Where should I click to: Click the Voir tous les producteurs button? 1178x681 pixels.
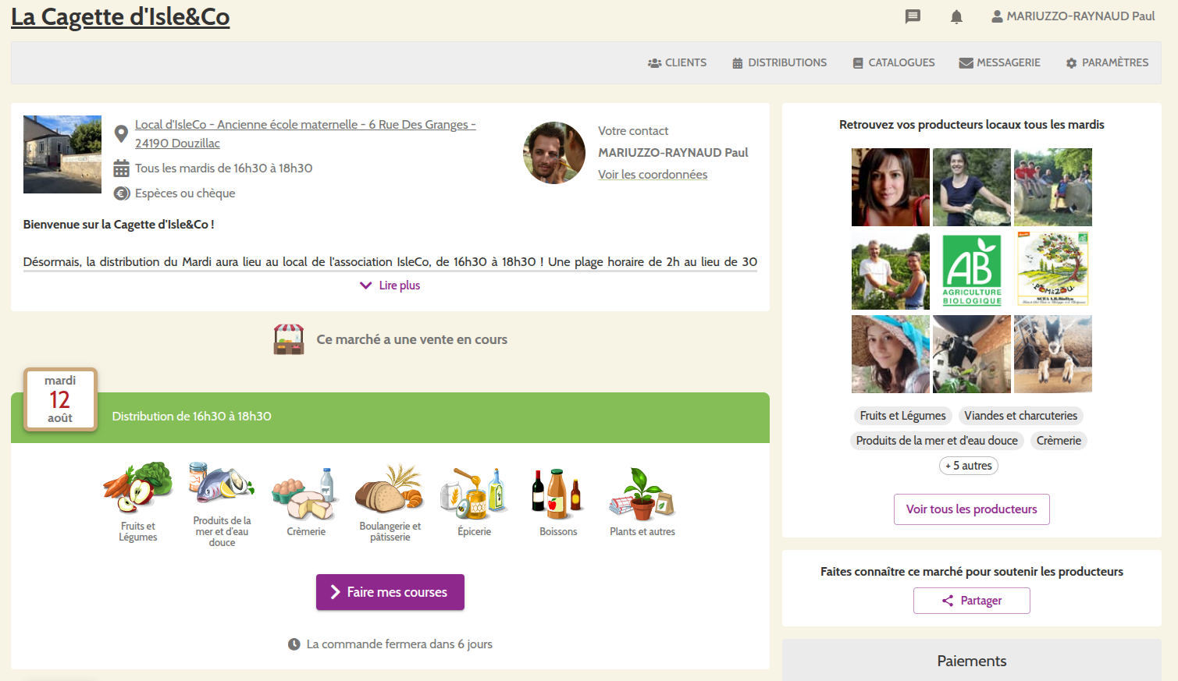[x=971, y=509]
